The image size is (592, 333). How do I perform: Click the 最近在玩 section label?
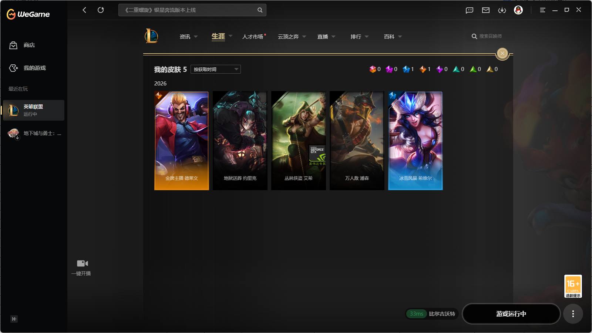[18, 89]
